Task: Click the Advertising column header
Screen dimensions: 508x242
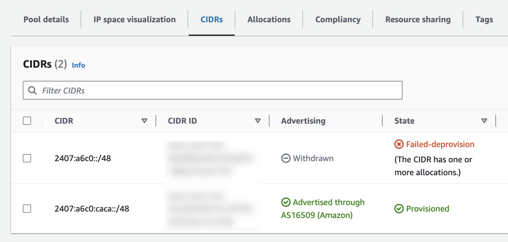Action: point(303,121)
